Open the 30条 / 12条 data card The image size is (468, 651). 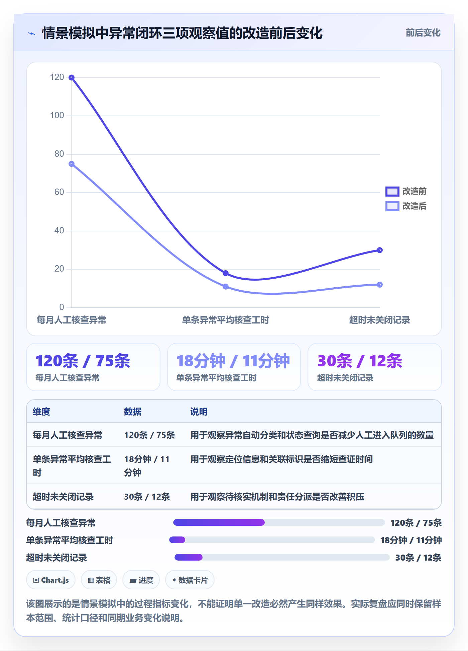[375, 367]
